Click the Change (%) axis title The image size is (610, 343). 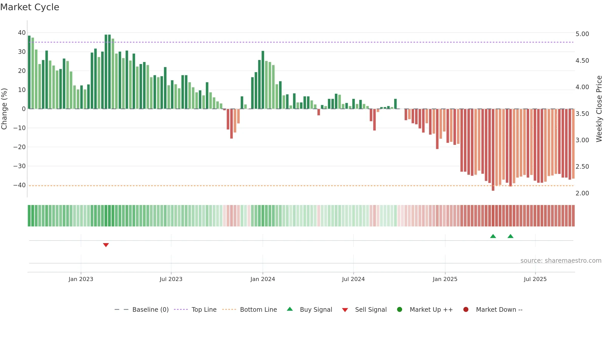point(4,109)
